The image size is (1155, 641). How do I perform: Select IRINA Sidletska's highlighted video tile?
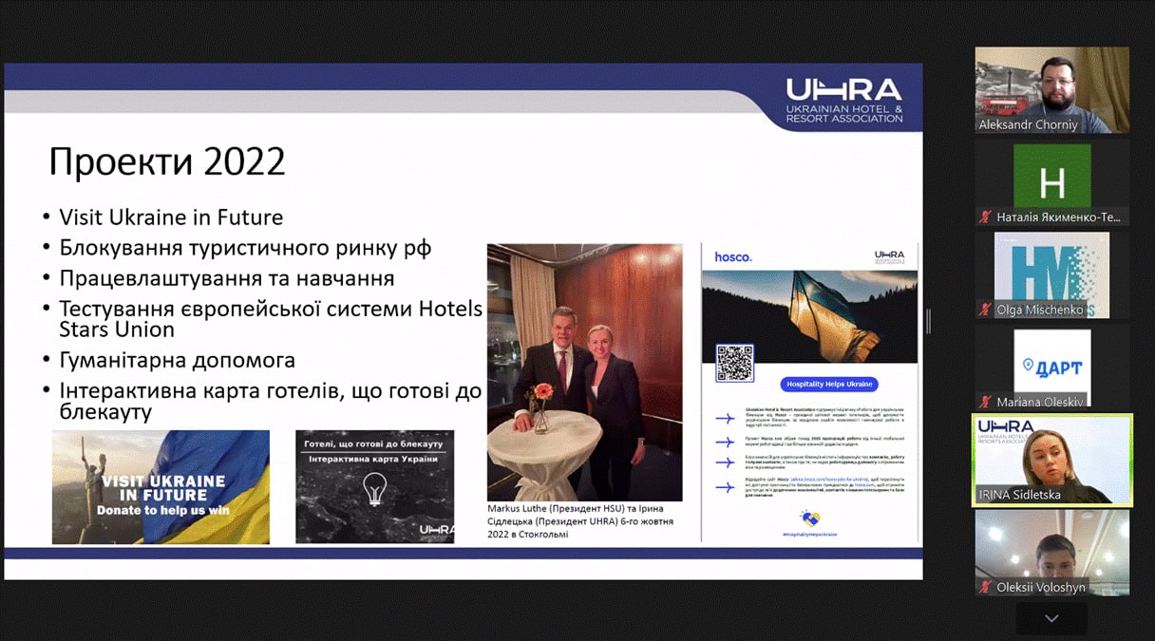click(x=1051, y=460)
